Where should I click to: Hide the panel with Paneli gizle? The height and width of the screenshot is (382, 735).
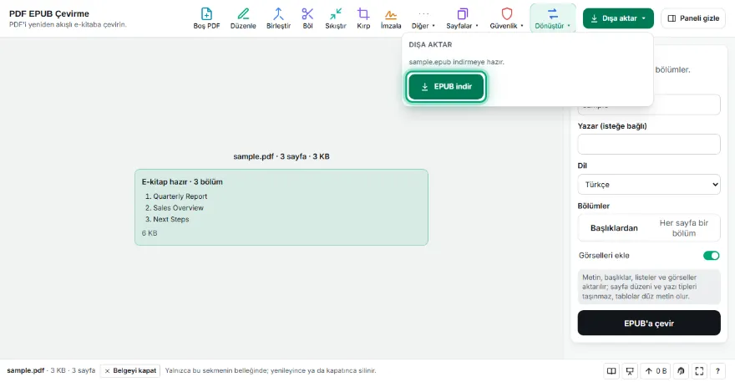[x=693, y=18]
